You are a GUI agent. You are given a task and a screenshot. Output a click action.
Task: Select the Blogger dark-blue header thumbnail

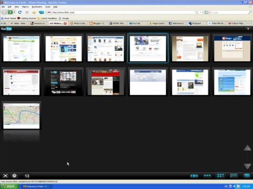(232, 48)
